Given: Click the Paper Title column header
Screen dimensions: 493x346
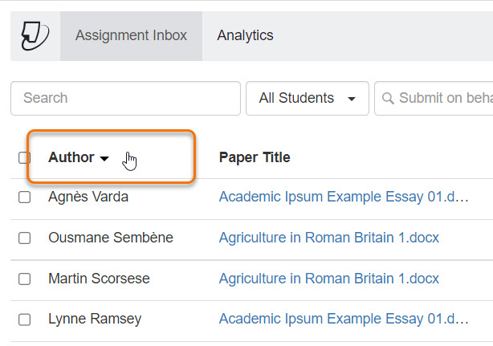Looking at the screenshot, I should pyautogui.click(x=255, y=157).
